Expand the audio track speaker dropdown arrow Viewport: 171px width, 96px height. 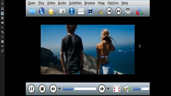pos(132,14)
